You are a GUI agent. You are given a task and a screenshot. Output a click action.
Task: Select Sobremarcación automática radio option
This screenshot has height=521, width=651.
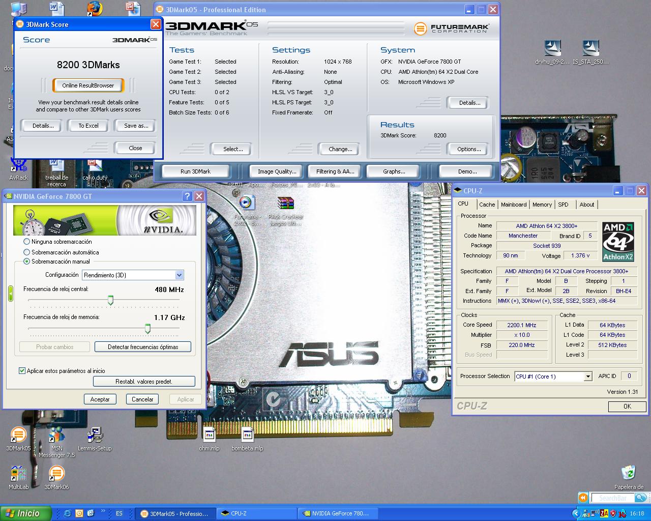(x=27, y=252)
